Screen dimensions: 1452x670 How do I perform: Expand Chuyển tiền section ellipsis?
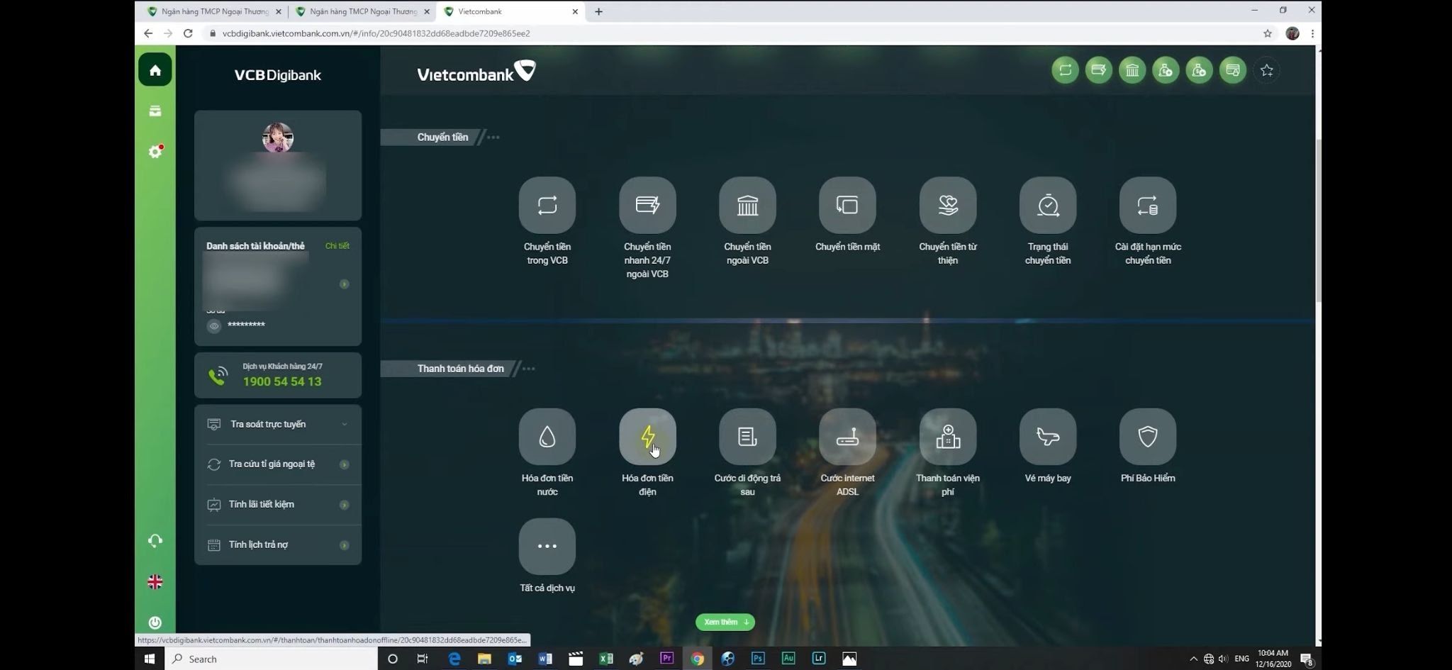pyautogui.click(x=493, y=138)
